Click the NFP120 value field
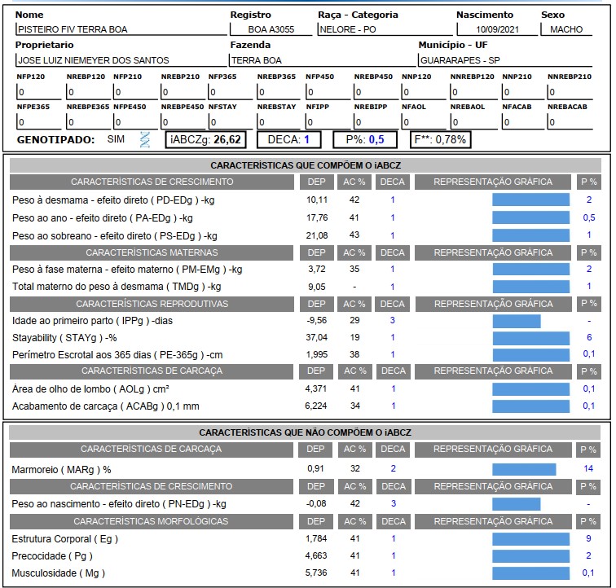This screenshot has width=616, height=588. point(39,92)
